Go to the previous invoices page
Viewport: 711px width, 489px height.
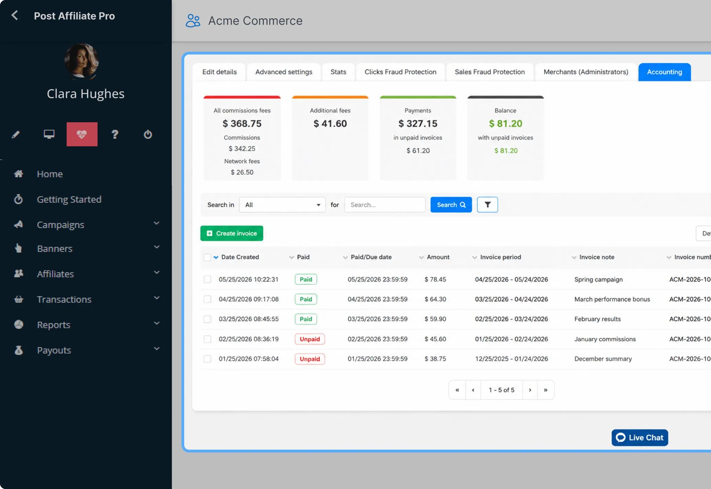coord(473,390)
